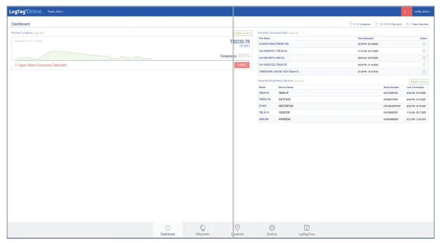Download the S/N:6061019642 TRED30-16R file
Image resolution: width=440 pixels, height=243 pixels.
click(x=424, y=44)
